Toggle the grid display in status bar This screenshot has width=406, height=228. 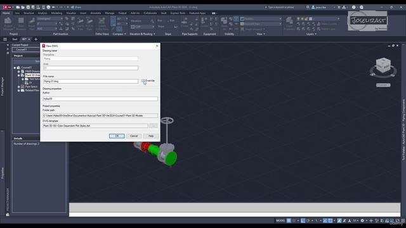289,220
